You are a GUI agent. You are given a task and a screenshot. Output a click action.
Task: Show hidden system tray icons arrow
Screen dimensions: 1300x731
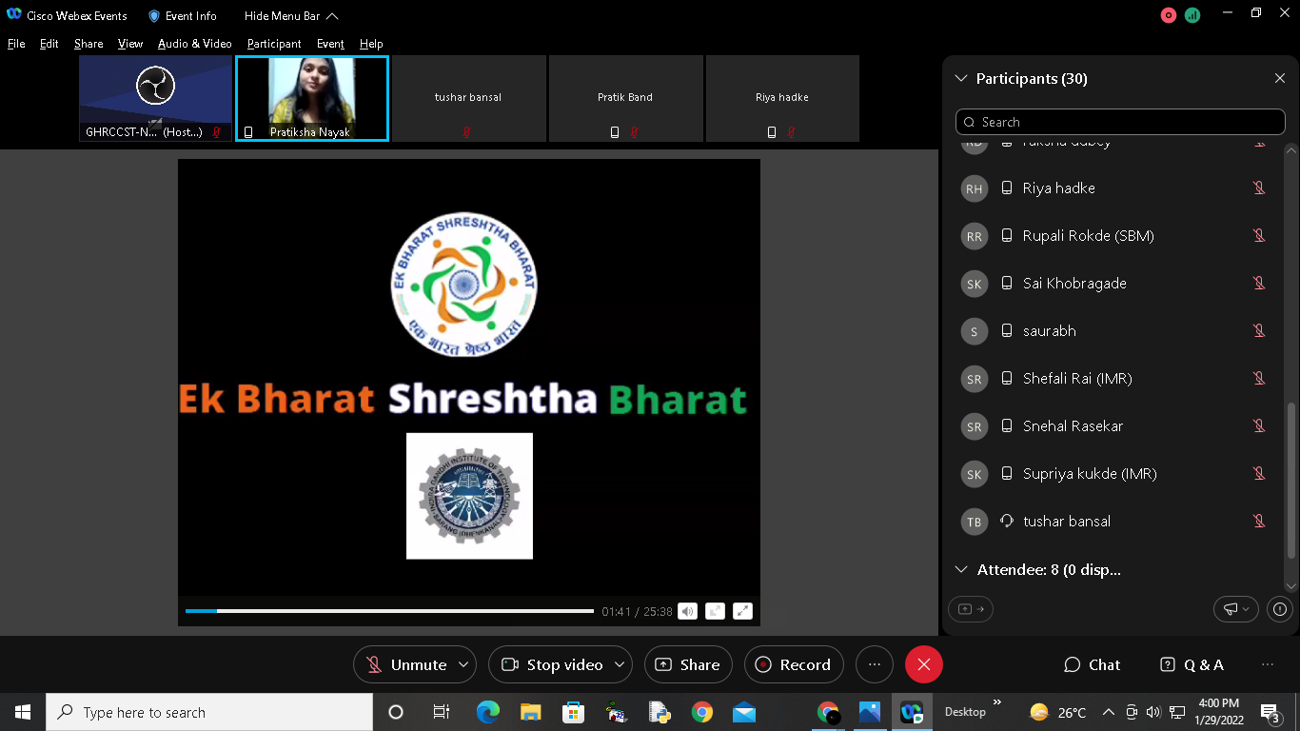1108,712
